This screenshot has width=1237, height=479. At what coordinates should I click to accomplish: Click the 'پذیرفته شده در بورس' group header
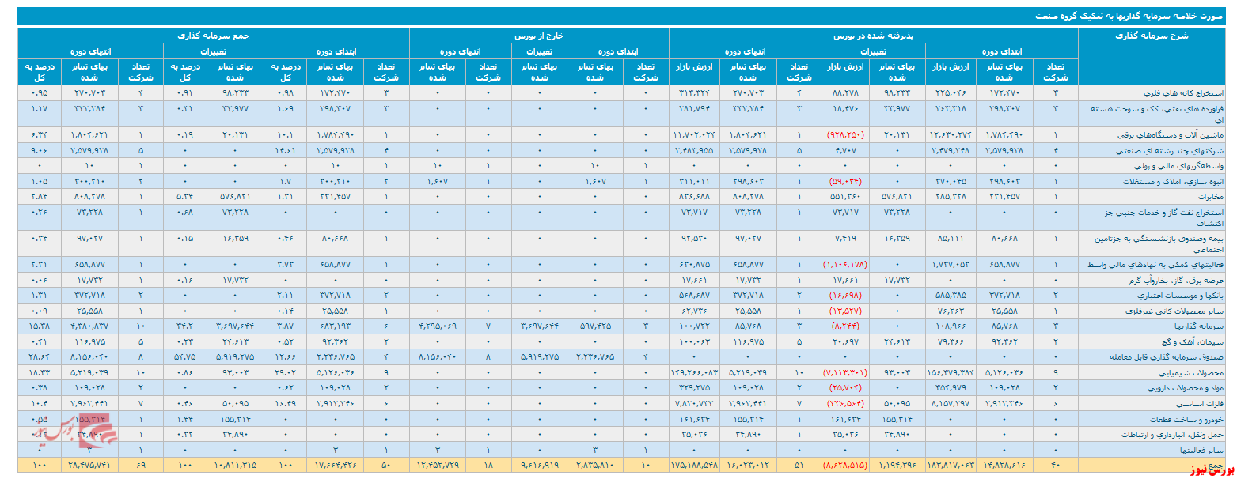[x=873, y=36]
